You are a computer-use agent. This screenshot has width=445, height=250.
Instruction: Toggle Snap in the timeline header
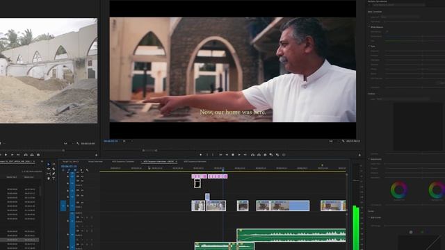click(69, 170)
